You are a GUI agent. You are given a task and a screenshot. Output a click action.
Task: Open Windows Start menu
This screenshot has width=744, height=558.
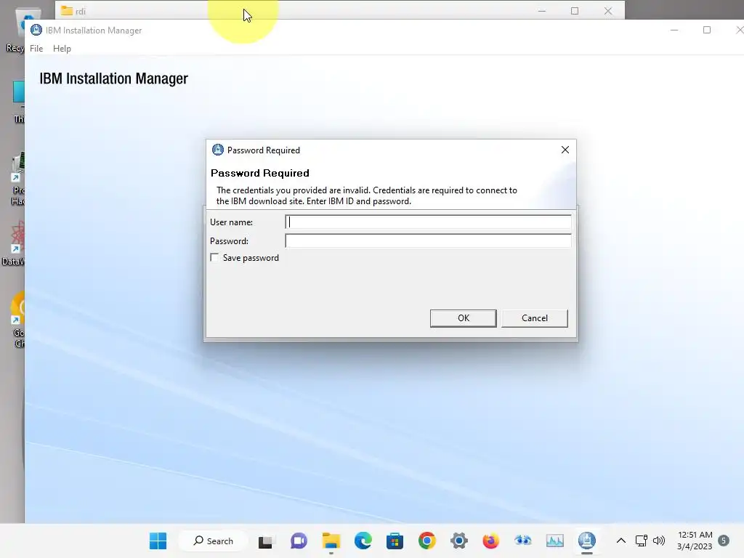[158, 541]
